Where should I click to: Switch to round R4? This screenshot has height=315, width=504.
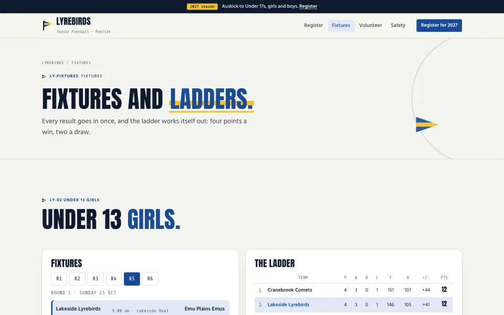coord(113,279)
